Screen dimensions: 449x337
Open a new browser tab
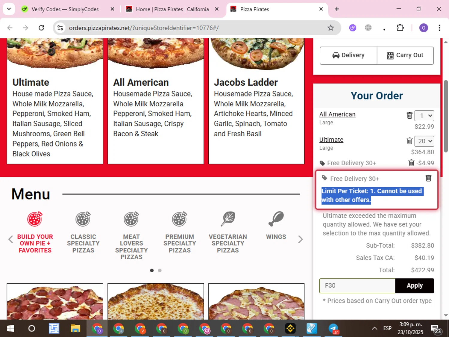coord(337,9)
